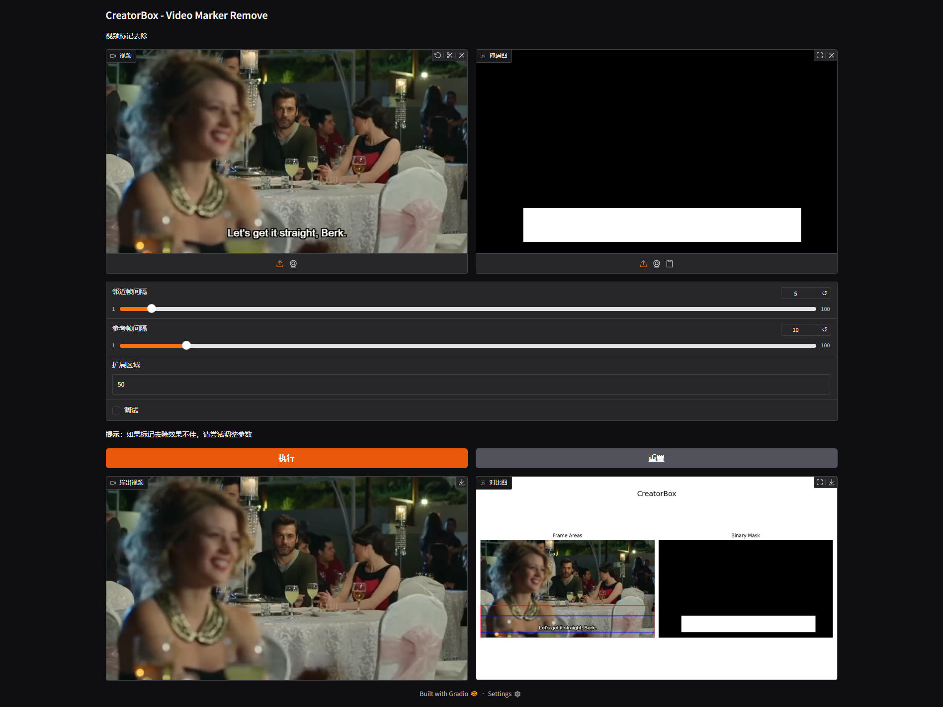Click the 参考帧间隔 slider handle
This screenshot has height=707, width=943.
pos(186,345)
